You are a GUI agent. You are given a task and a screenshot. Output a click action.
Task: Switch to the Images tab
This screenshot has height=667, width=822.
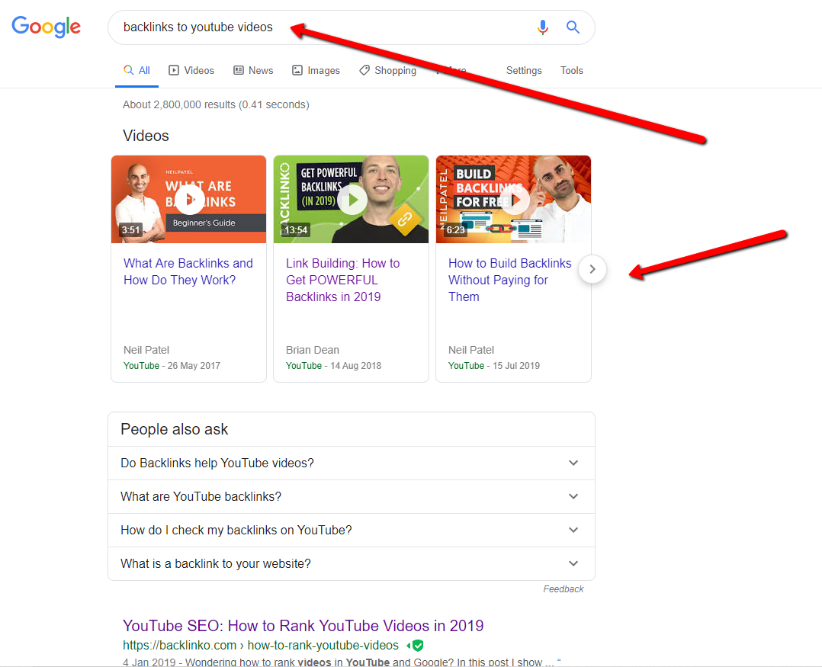(316, 71)
